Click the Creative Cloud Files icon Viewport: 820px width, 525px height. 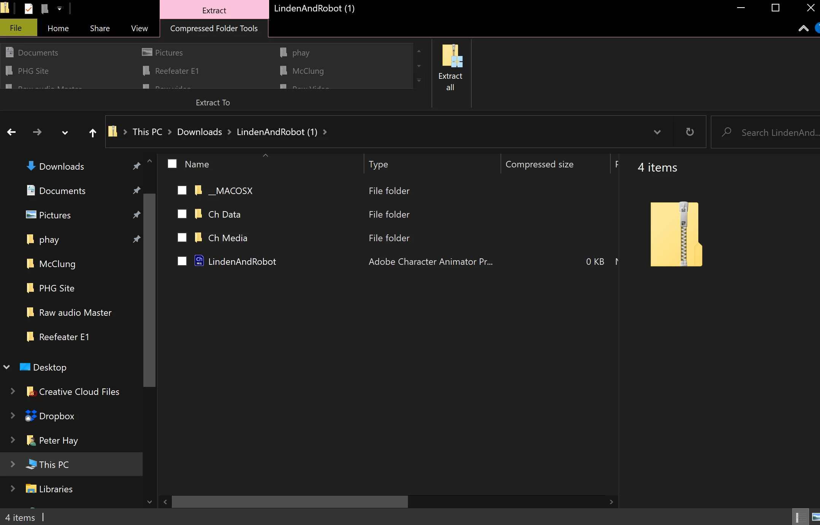click(x=32, y=391)
